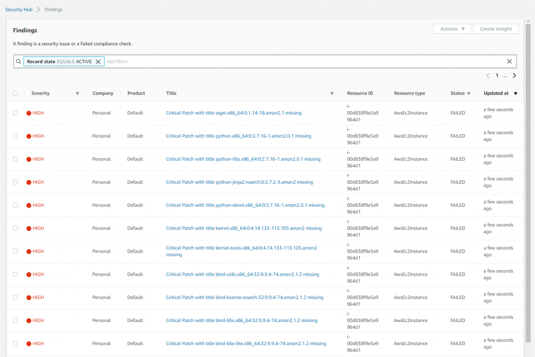Select page 1 in the pagination
This screenshot has width=535, height=357.
pos(496,75)
